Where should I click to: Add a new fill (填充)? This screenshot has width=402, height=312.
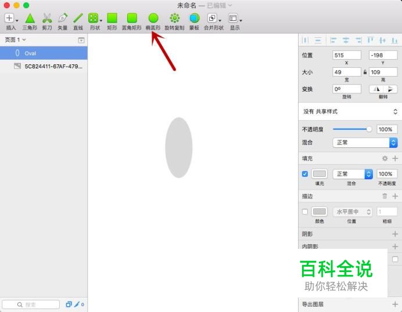click(395, 158)
